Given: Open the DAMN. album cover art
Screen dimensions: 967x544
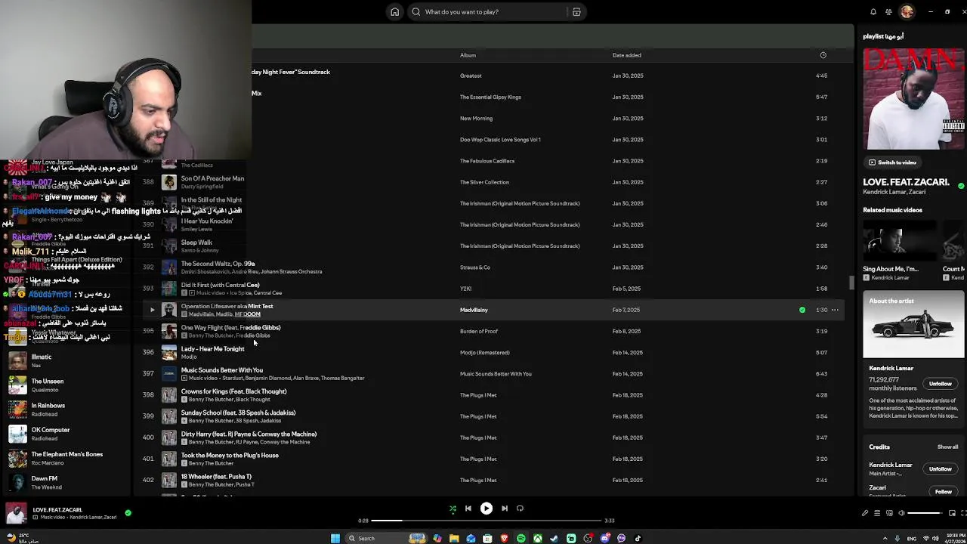Looking at the screenshot, I should click(913, 99).
